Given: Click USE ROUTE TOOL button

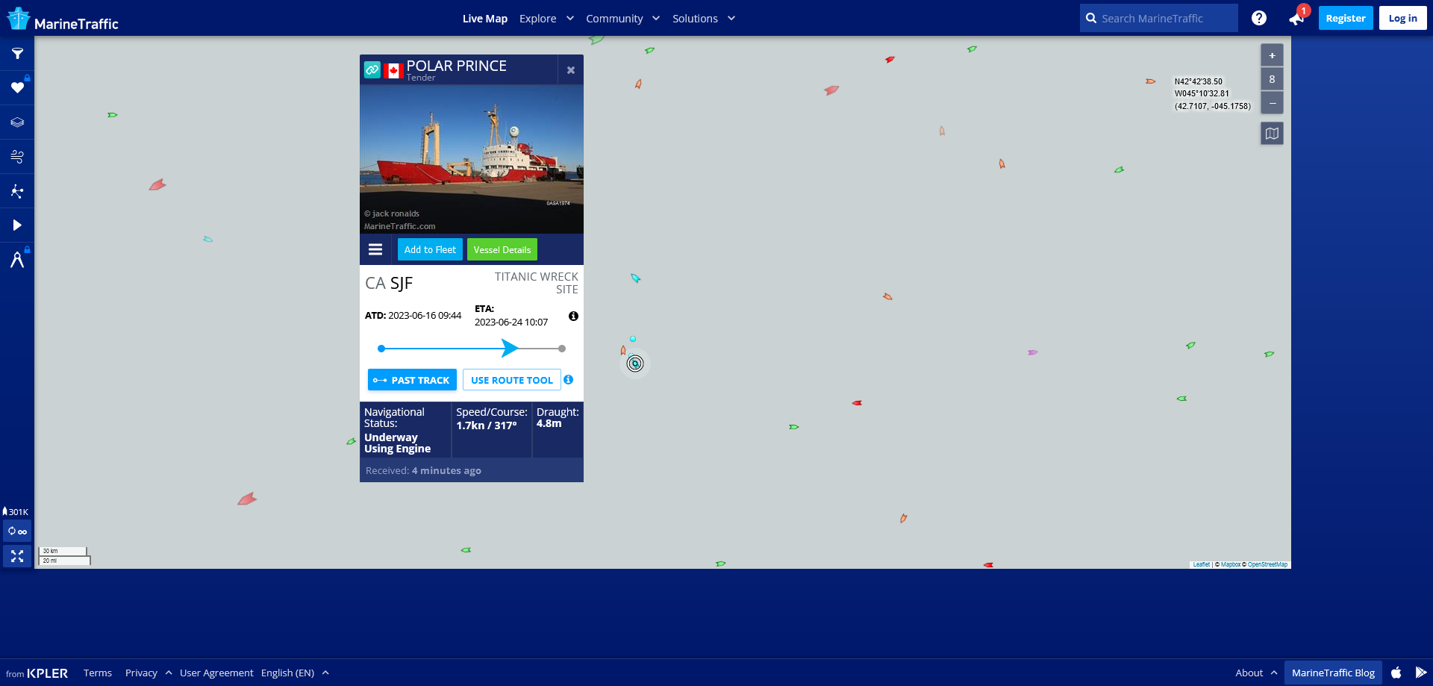Looking at the screenshot, I should (x=512, y=380).
